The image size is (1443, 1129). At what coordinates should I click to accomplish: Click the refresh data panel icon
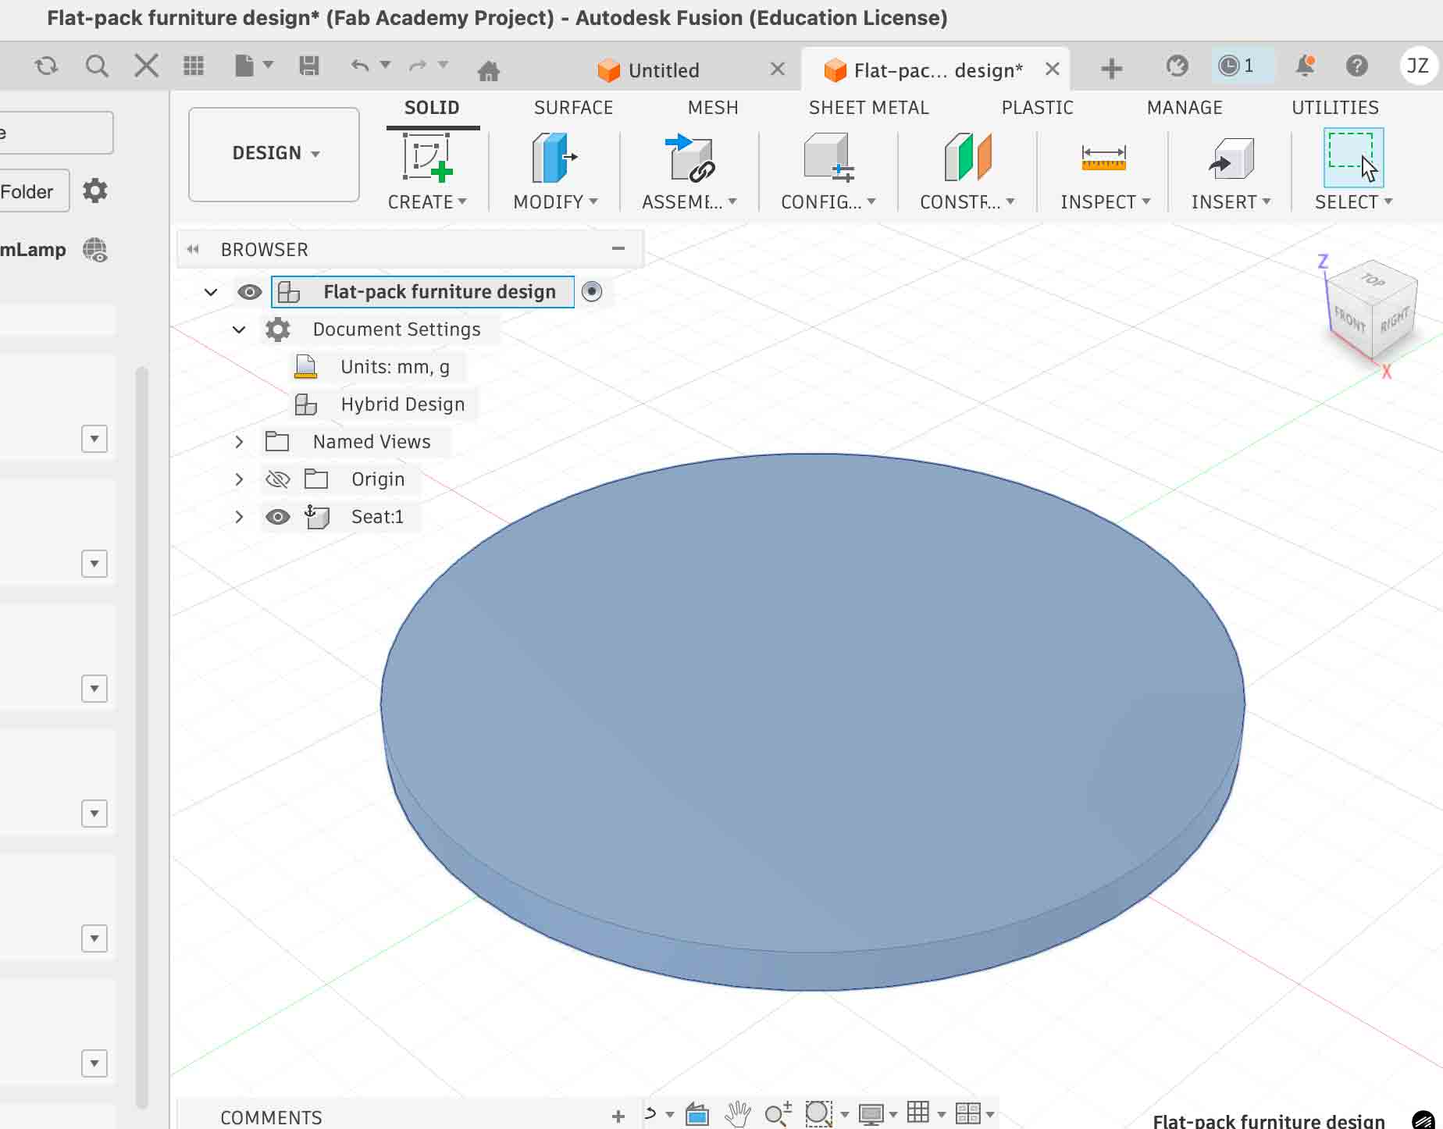pos(47,66)
